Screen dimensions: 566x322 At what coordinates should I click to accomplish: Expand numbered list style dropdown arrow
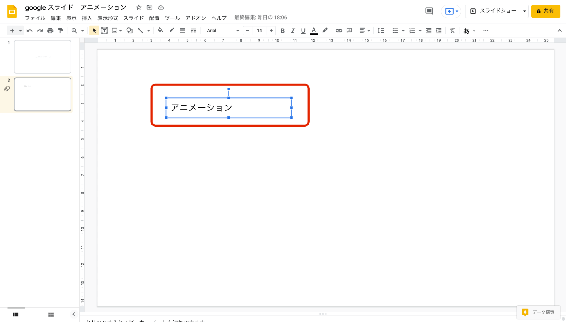[420, 31]
